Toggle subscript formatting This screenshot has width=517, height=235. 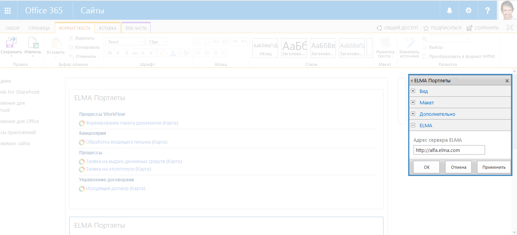click(x=143, y=53)
